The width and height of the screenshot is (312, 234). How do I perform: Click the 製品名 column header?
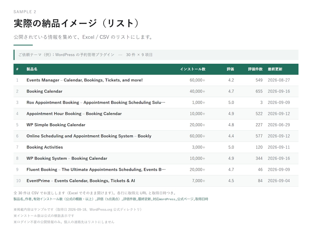point(32,69)
